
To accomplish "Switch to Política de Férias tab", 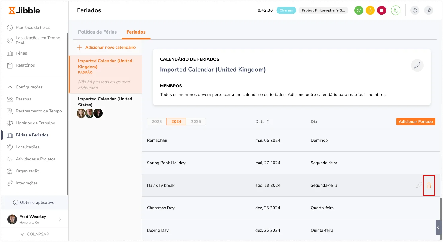I will (x=97, y=32).
